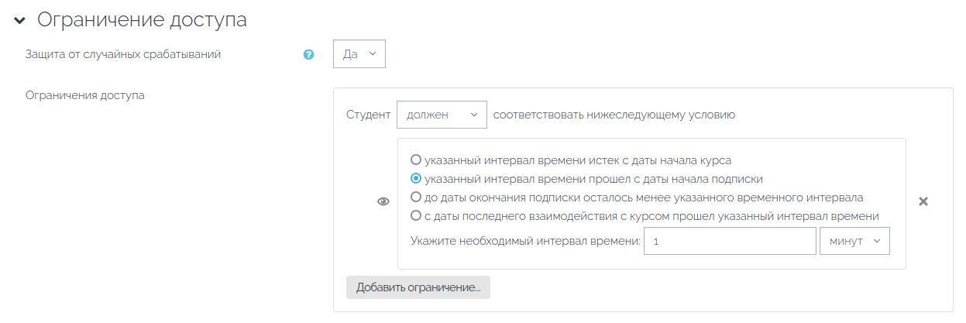The height and width of the screenshot is (323, 966).
Task: Click the label text истек с даты начала курса
Action: point(578,160)
